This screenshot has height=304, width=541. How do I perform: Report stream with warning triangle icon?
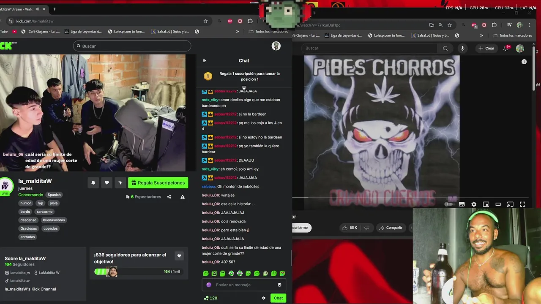coord(183,197)
